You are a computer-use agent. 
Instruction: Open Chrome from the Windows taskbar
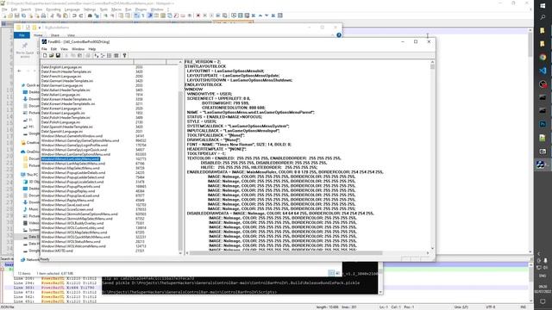[543, 57]
